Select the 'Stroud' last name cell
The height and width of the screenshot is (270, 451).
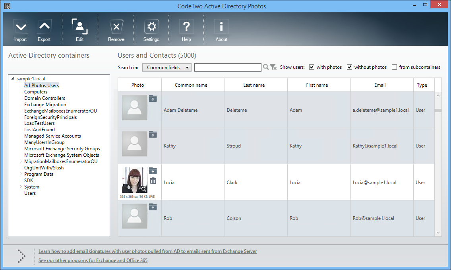[x=256, y=146]
